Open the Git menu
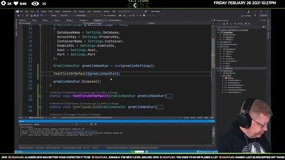Viewport: 285px width, 160px height. click(37, 12)
